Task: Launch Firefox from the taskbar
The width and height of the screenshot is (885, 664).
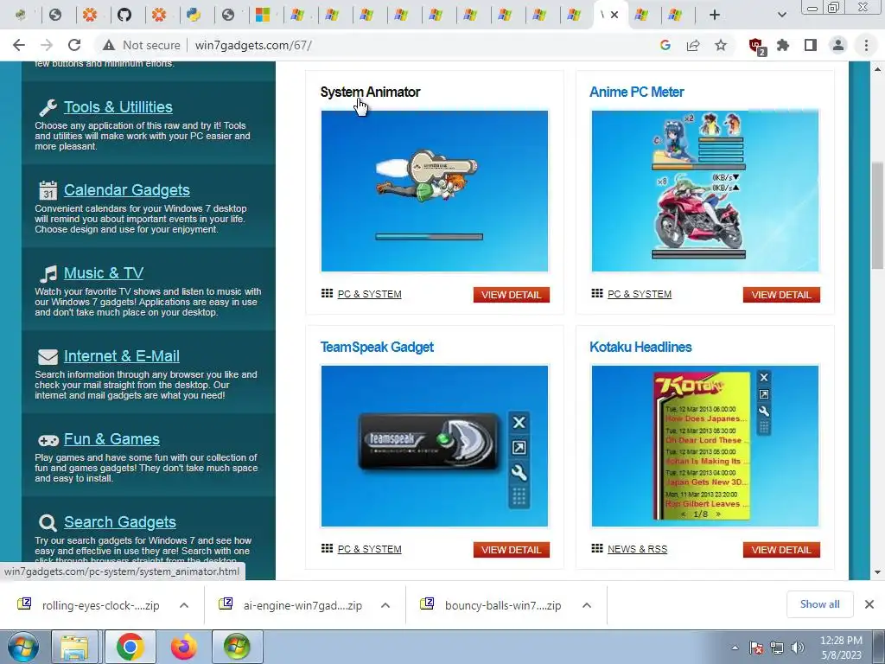Action: pyautogui.click(x=184, y=647)
